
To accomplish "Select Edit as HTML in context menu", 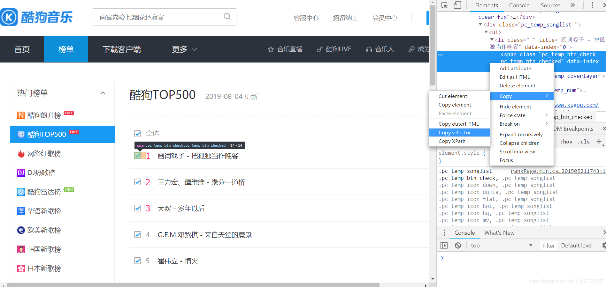I will click(522, 77).
